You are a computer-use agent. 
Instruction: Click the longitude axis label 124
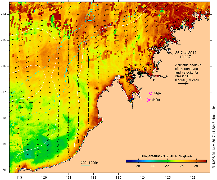pyautogui.click(x=143, y=178)
